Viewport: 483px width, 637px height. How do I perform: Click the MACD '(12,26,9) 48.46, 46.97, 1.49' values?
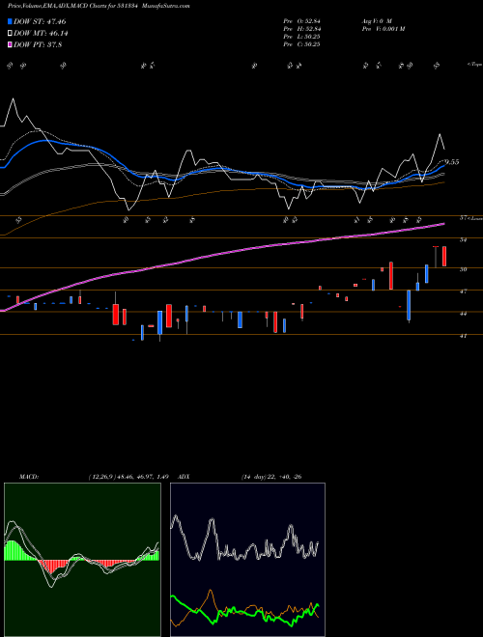[128, 477]
